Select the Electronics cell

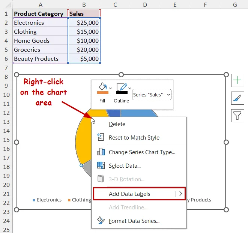[40, 23]
